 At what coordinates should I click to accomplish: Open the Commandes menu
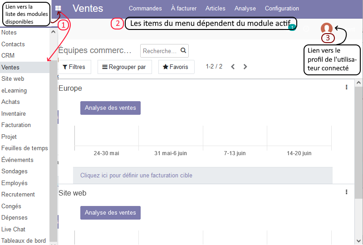pos(145,8)
